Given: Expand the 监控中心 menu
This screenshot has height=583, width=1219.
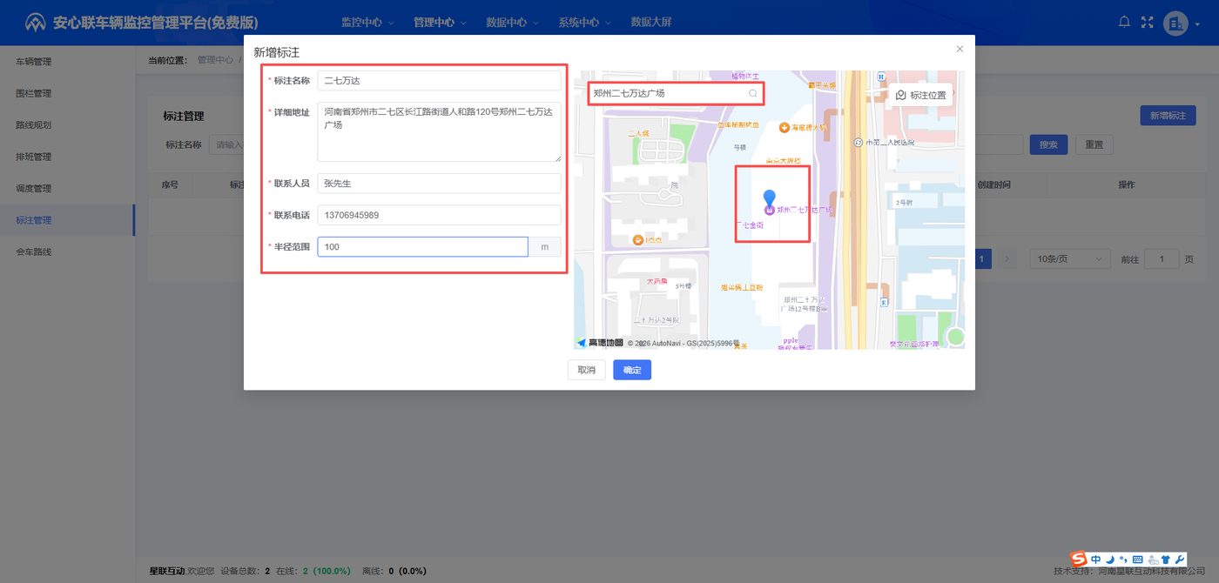Looking at the screenshot, I should (x=367, y=23).
